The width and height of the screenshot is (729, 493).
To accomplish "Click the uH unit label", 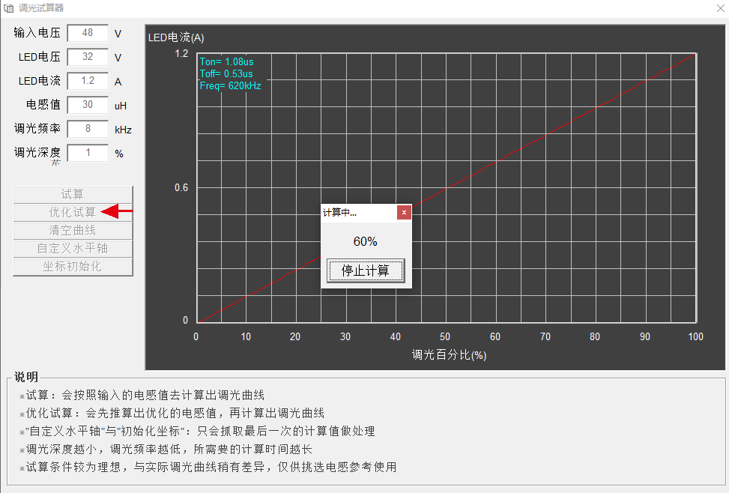I will [x=121, y=106].
